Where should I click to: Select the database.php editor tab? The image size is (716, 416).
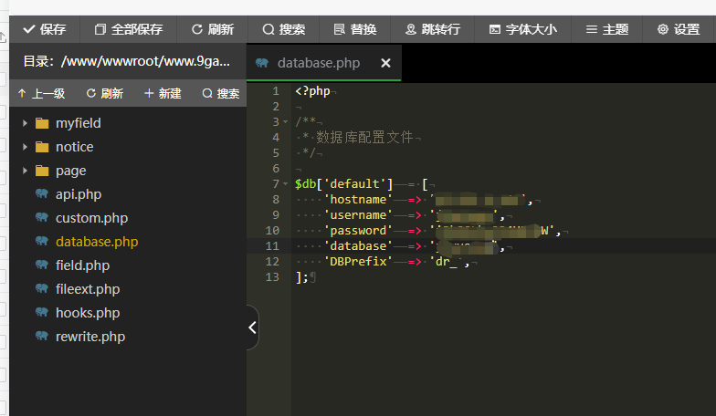pyautogui.click(x=319, y=64)
